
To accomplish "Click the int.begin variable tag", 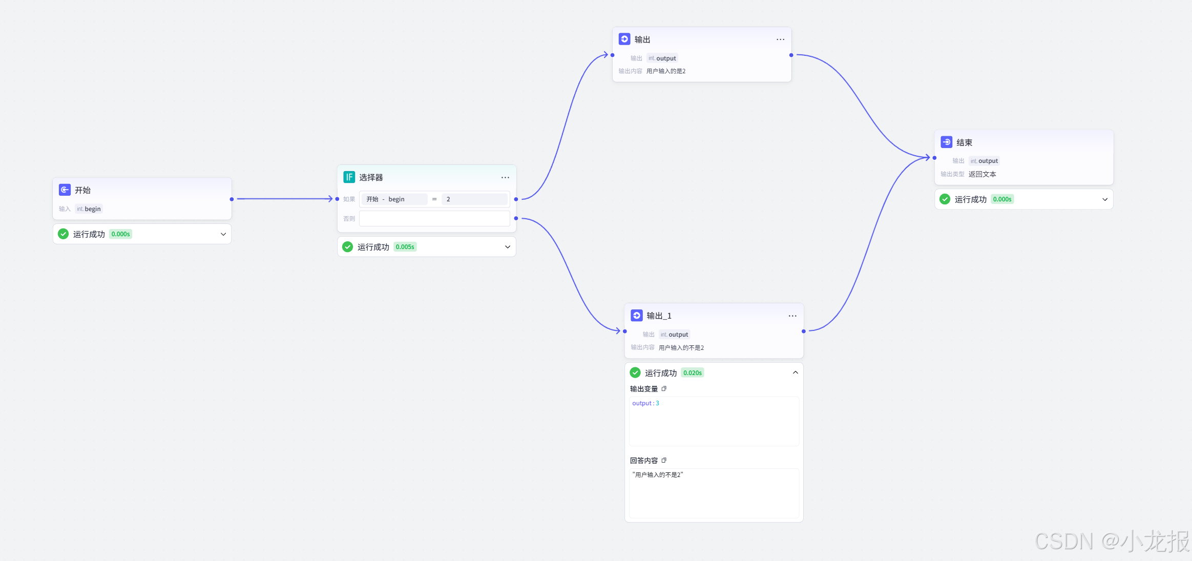I will pos(89,209).
